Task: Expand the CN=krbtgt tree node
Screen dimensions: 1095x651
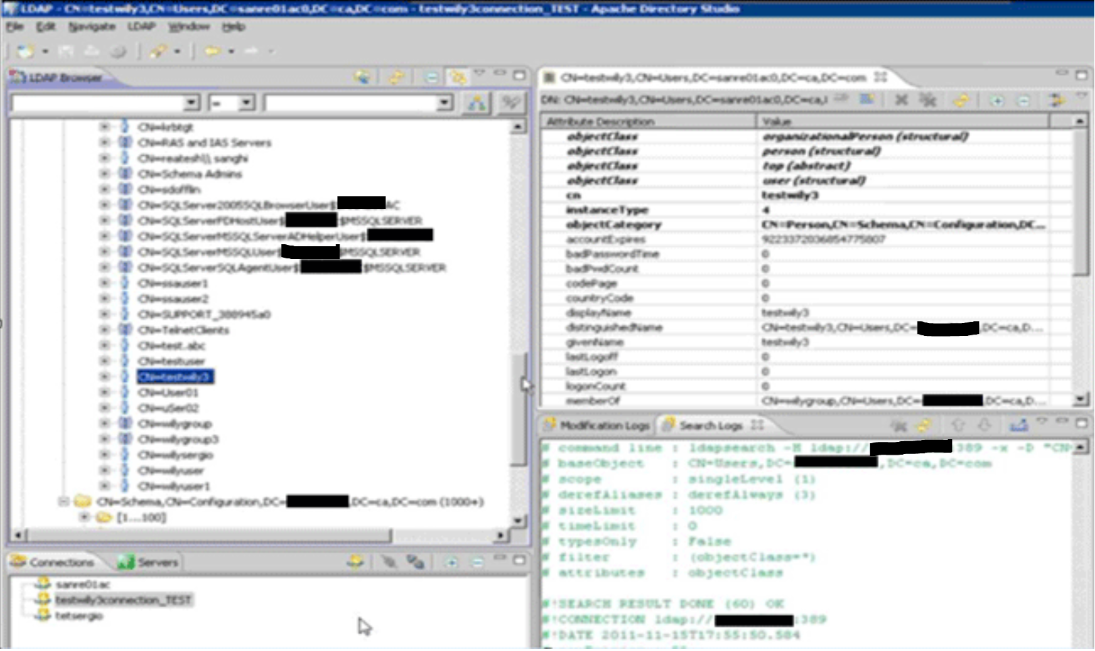Action: 104,127
